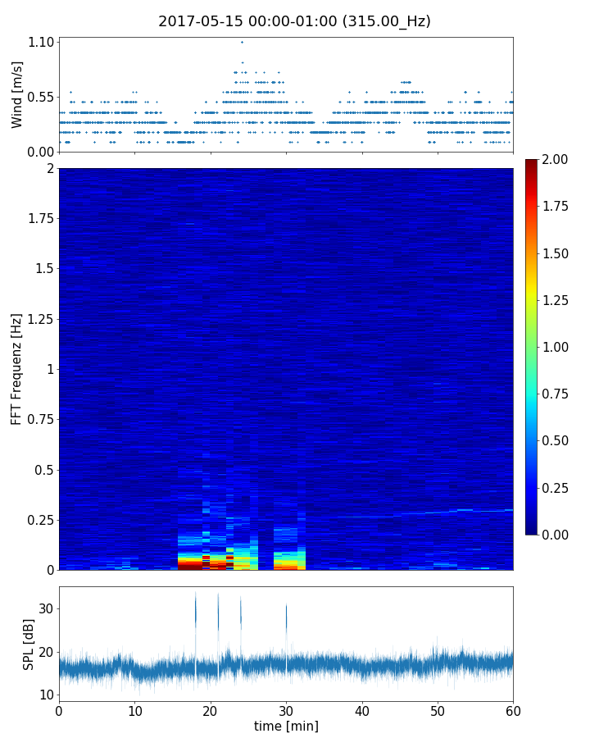Image resolution: width=590 pixels, height=738 pixels.
Task: Click the red top end of the colorbar
Action: pos(533,163)
